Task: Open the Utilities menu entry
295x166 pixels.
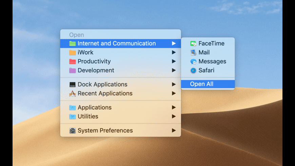Action: point(121,116)
